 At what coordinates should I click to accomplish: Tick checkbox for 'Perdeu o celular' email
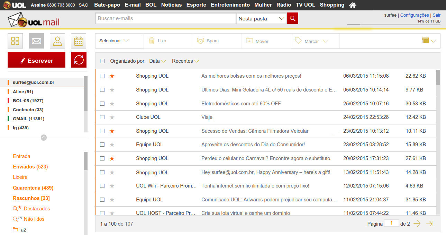coord(102,158)
